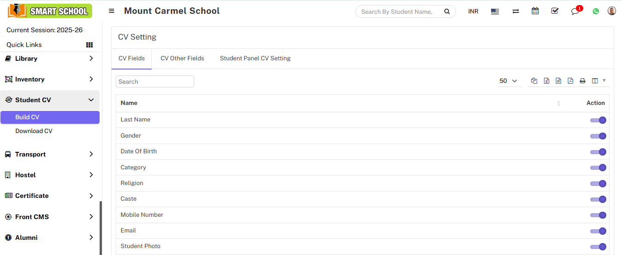Screen dimensions: 622x255
Task: Disable the Religion CV field switch
Action: 598,184
